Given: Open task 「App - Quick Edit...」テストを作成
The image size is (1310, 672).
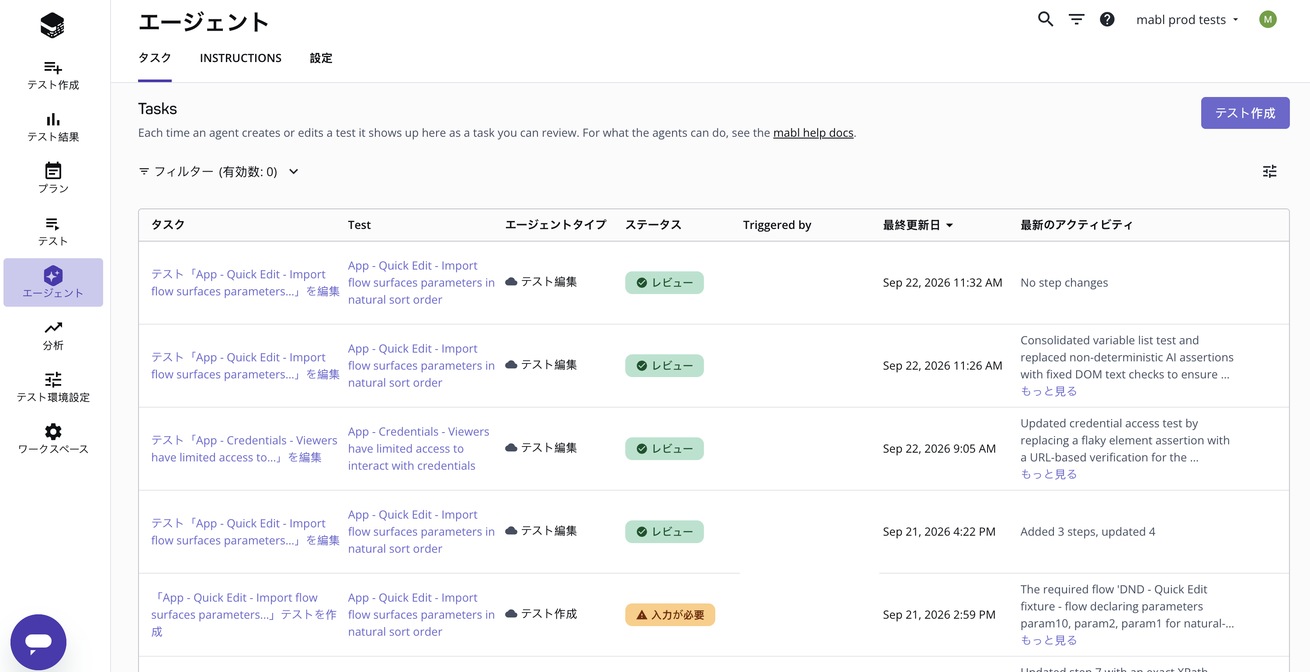Looking at the screenshot, I should coord(244,615).
